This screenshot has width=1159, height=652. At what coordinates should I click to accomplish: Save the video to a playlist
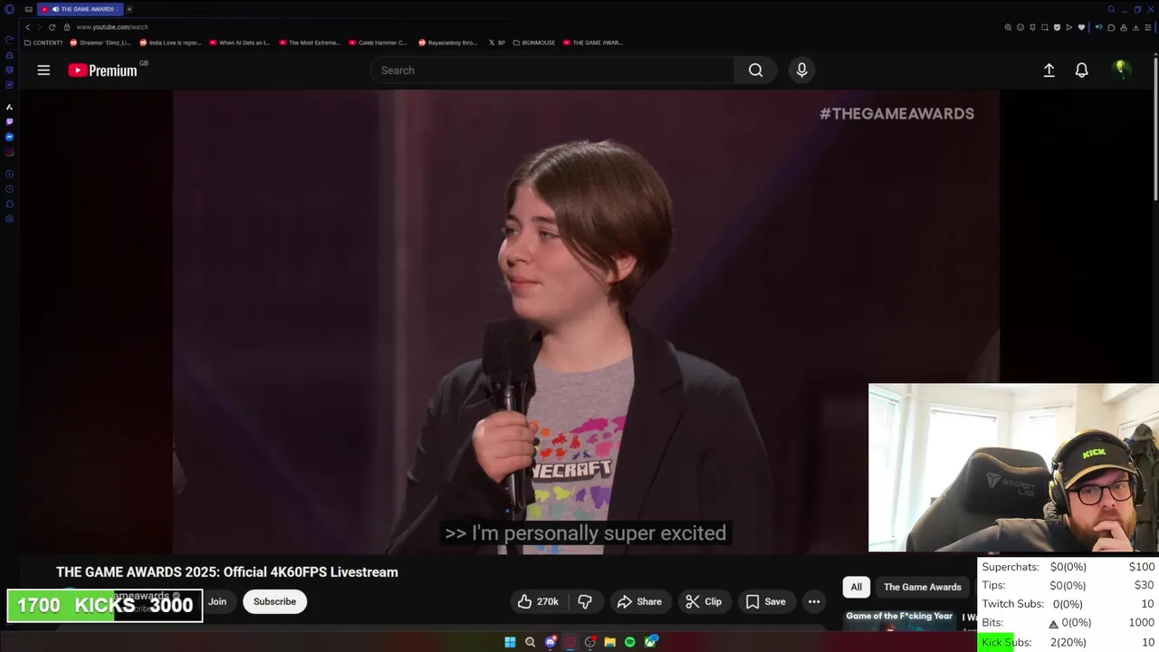coord(766,601)
